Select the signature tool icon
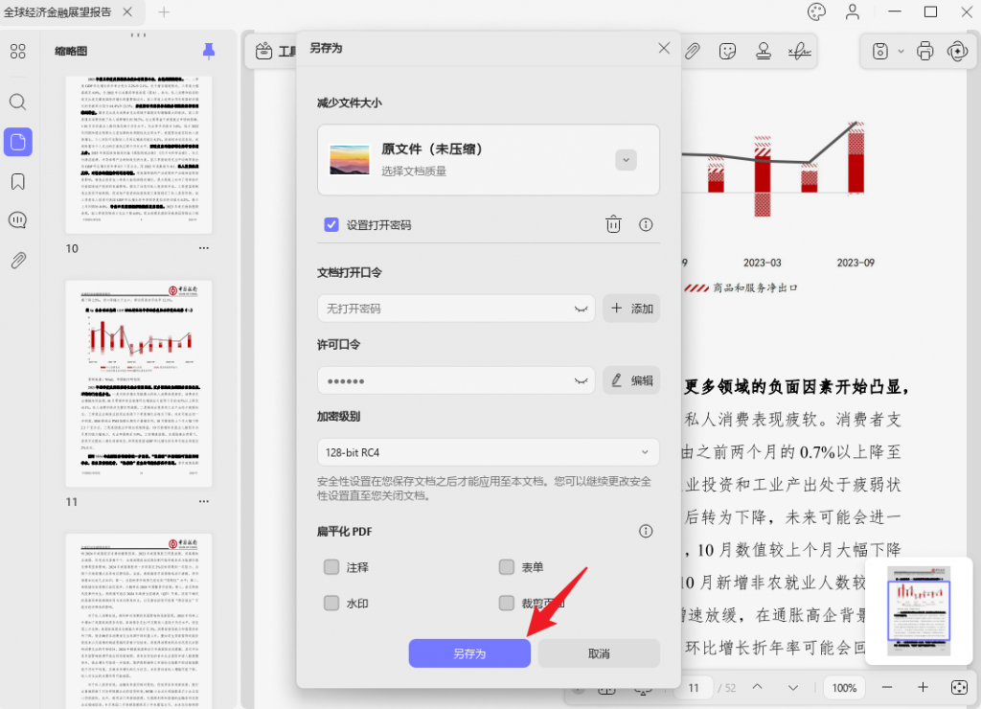This screenshot has width=981, height=709. click(799, 51)
